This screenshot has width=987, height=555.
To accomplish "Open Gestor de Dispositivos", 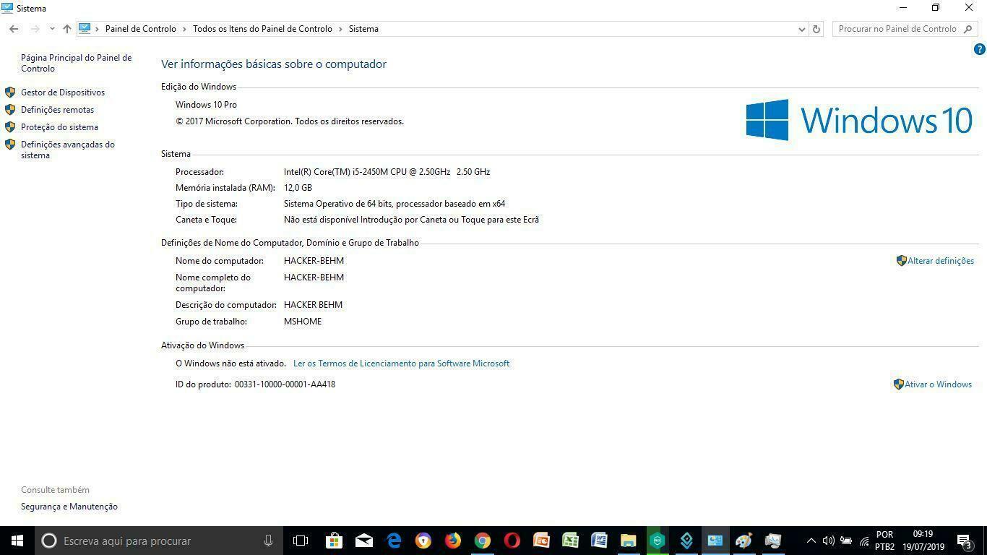I will pos(62,92).
